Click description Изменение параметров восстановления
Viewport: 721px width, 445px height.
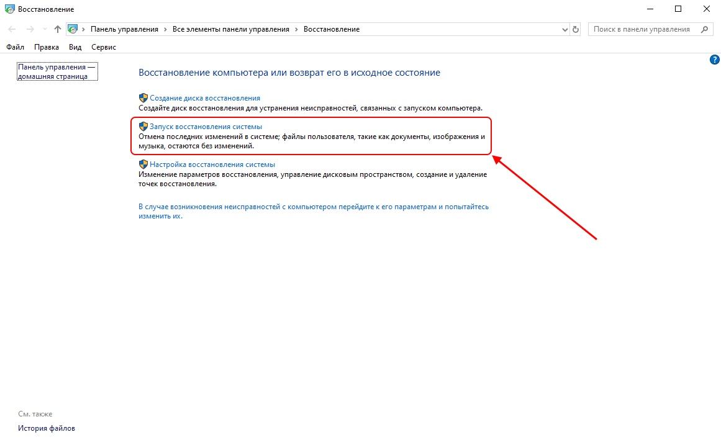312,179
